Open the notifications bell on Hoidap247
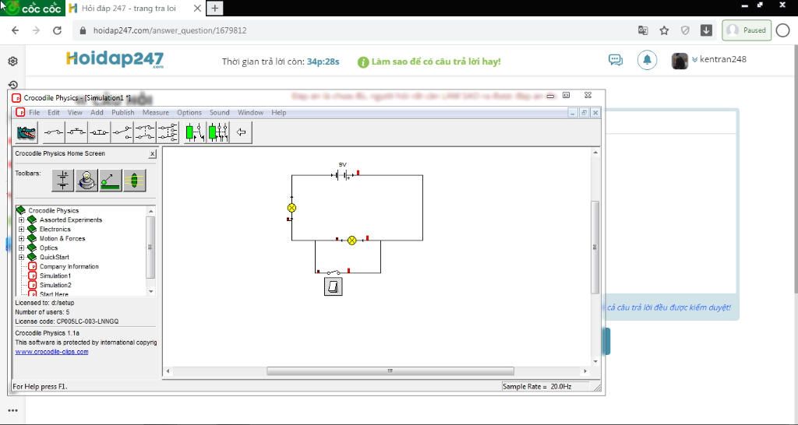 [x=647, y=60]
